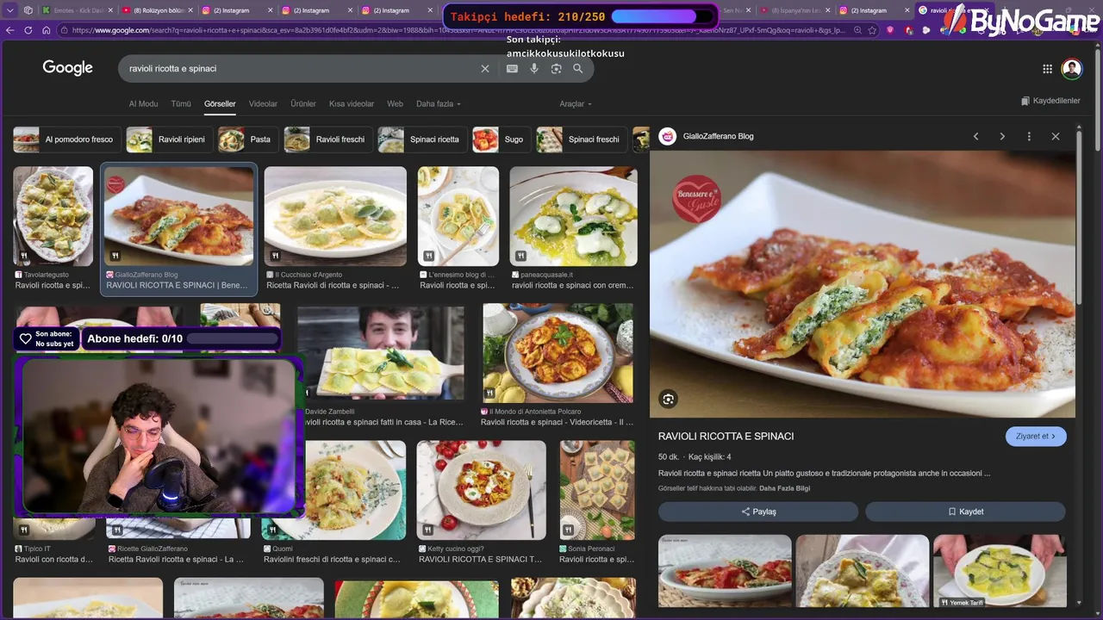Reload the page with refresh icon
The width and height of the screenshot is (1103, 620).
pos(28,30)
